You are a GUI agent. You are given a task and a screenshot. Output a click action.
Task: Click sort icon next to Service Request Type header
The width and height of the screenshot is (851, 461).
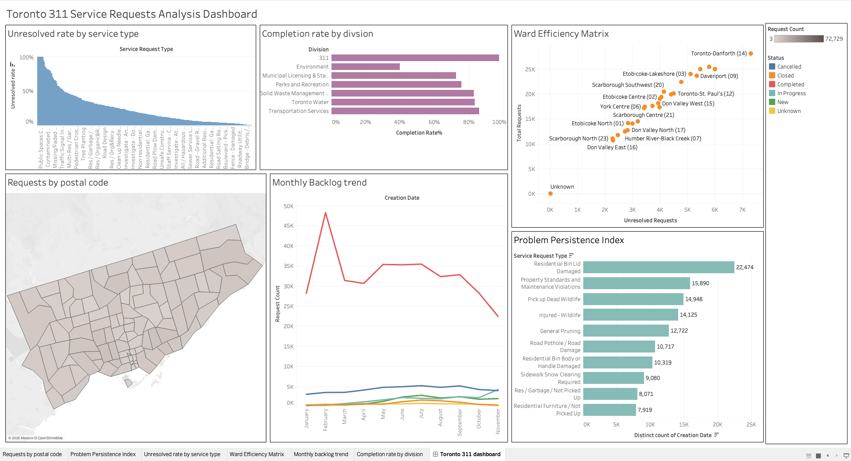571,256
